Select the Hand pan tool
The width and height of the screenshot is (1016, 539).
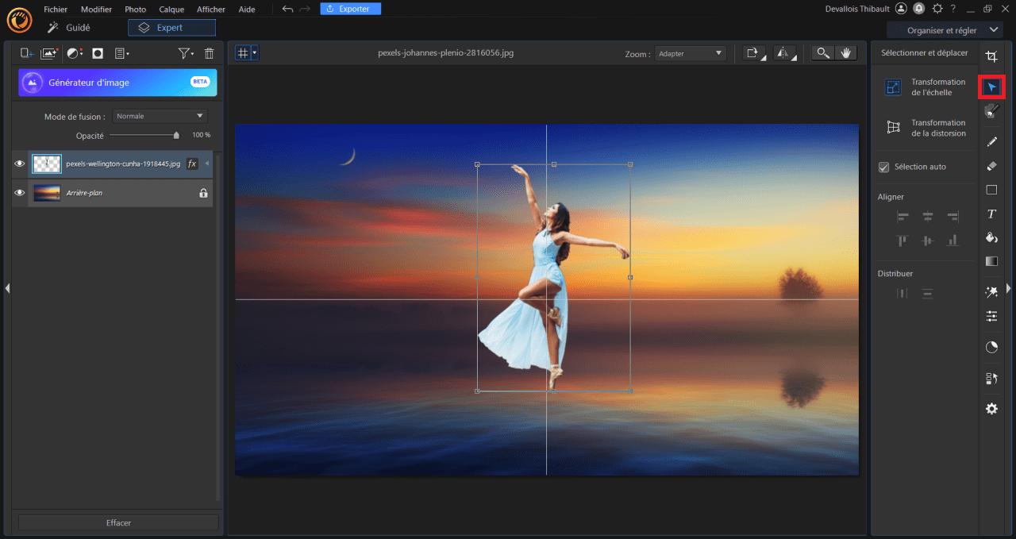[845, 53]
